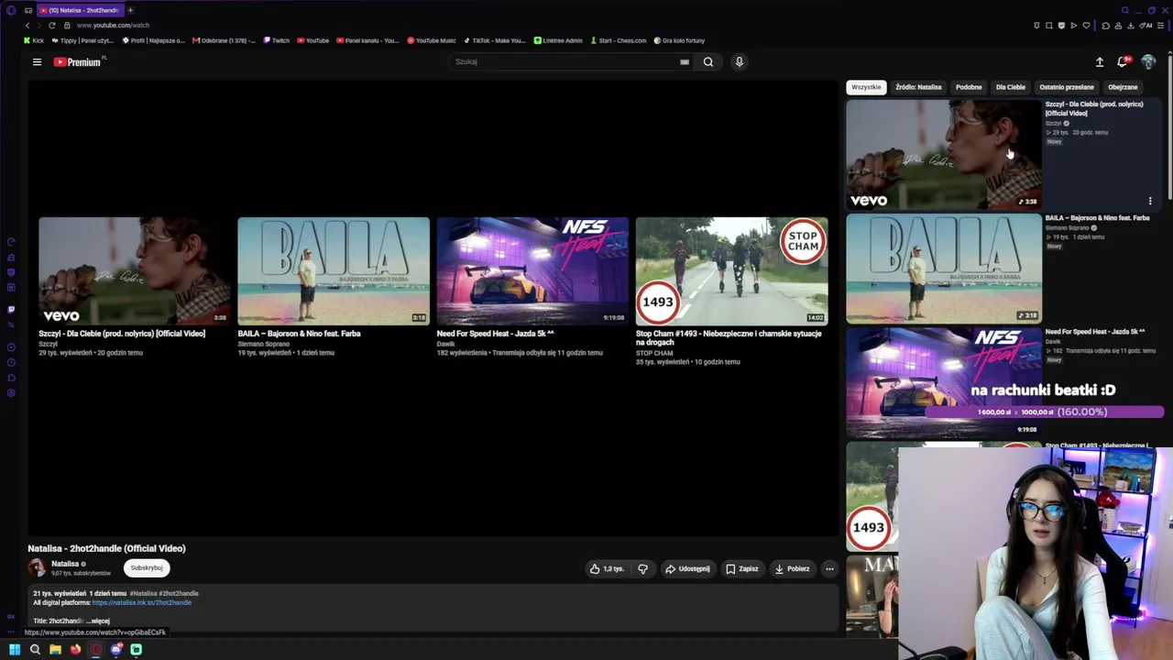Play BAILA endscreen video thumbnail
The height and width of the screenshot is (660, 1173).
(334, 271)
